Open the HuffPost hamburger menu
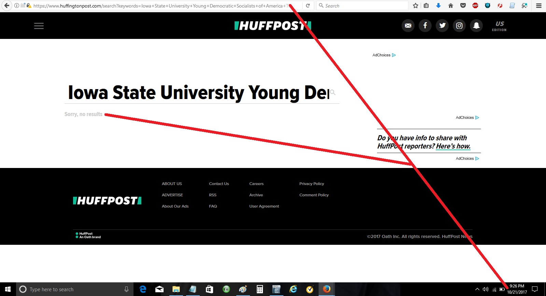The image size is (546, 296). [39, 26]
